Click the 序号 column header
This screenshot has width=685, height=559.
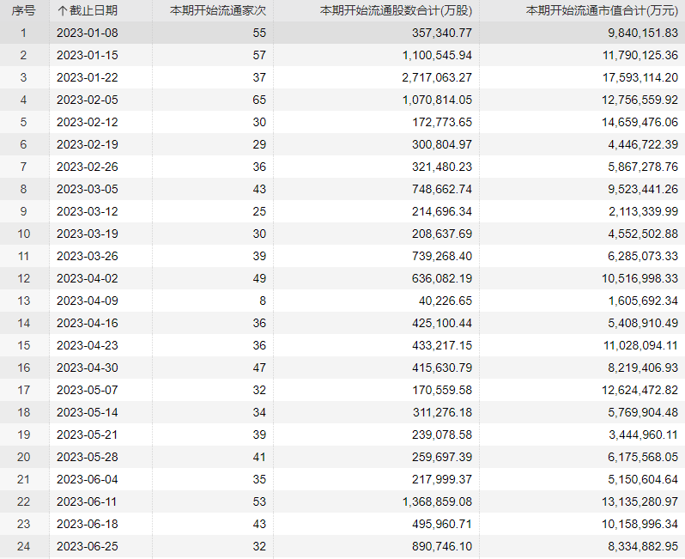click(23, 10)
